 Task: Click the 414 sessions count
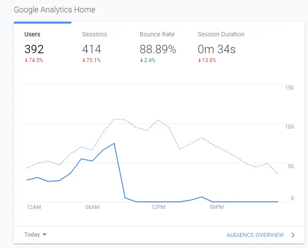pos(92,49)
